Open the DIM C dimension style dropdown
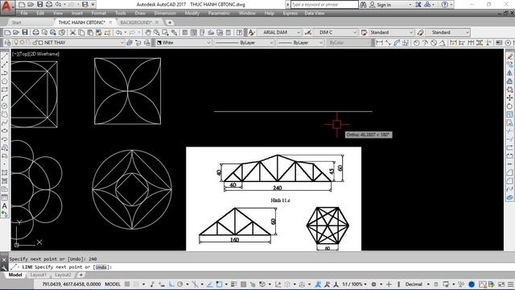515x290 pixels. 355,32
